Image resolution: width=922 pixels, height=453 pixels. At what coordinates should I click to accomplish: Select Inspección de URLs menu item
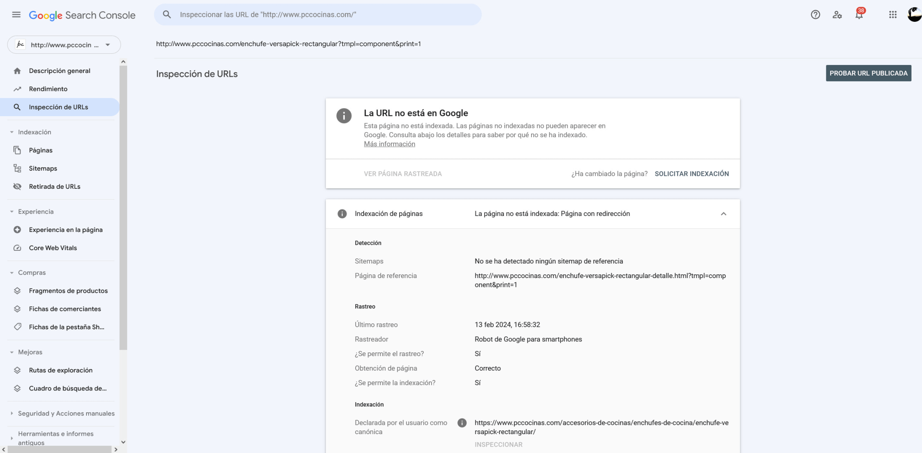pos(60,107)
